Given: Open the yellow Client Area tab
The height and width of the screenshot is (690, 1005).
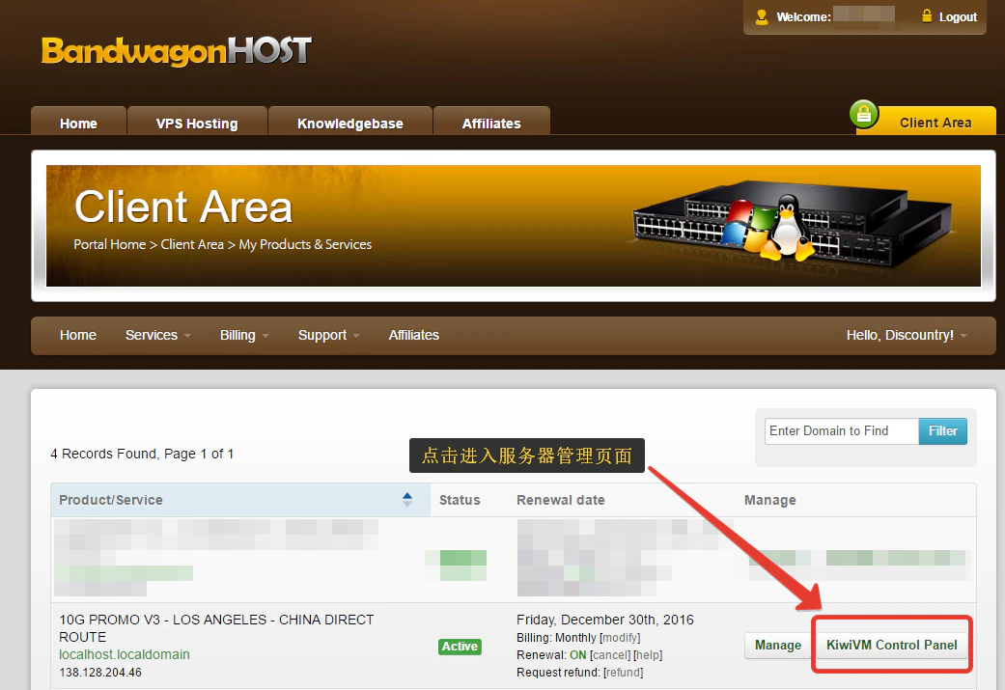Looking at the screenshot, I should [935, 122].
